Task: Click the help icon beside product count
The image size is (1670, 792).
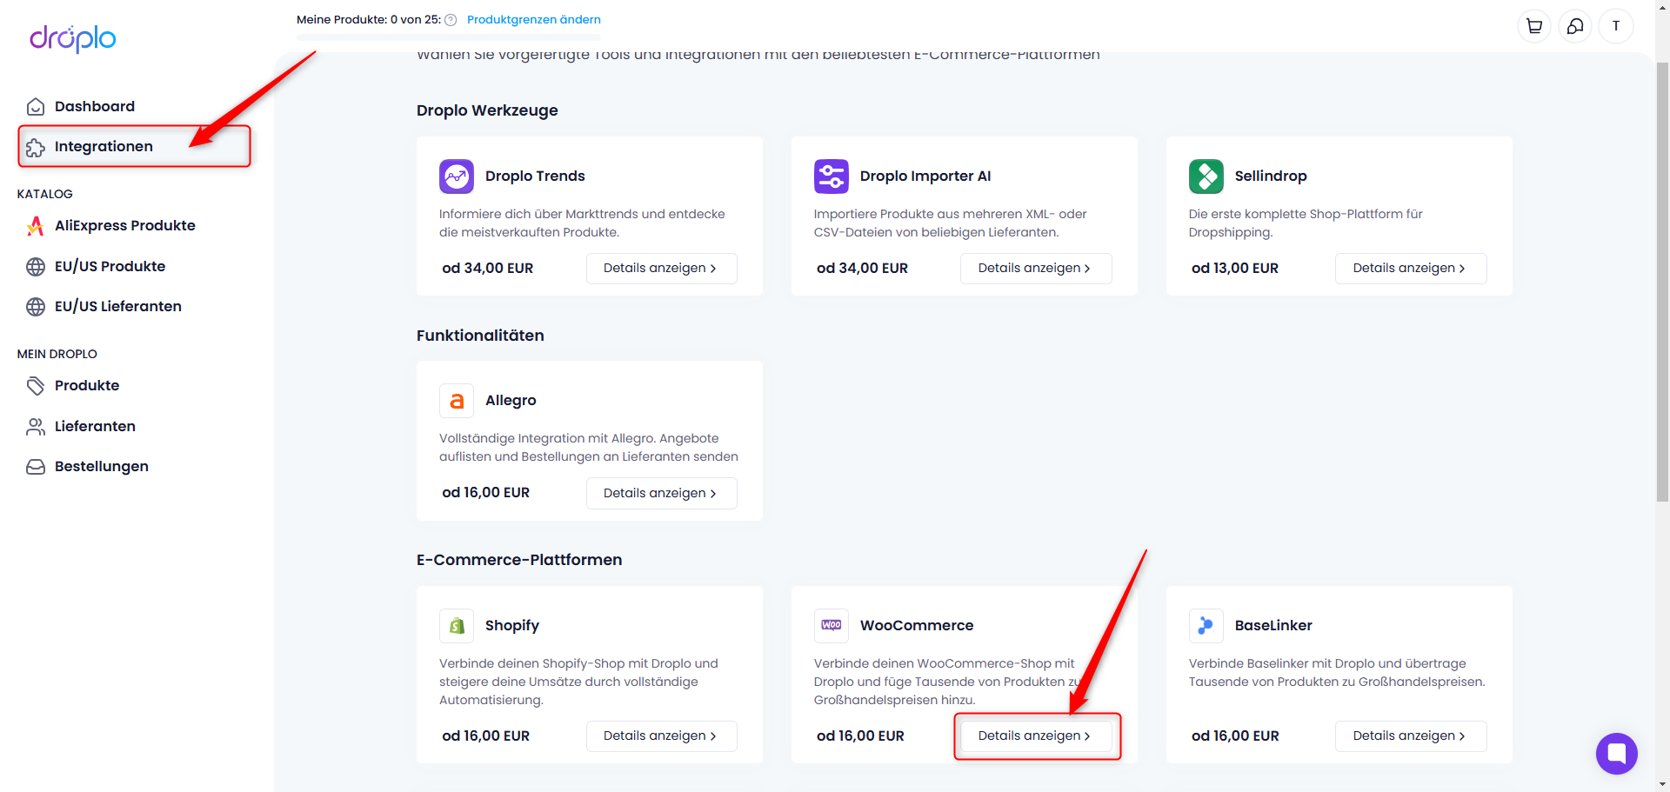Action: (451, 20)
